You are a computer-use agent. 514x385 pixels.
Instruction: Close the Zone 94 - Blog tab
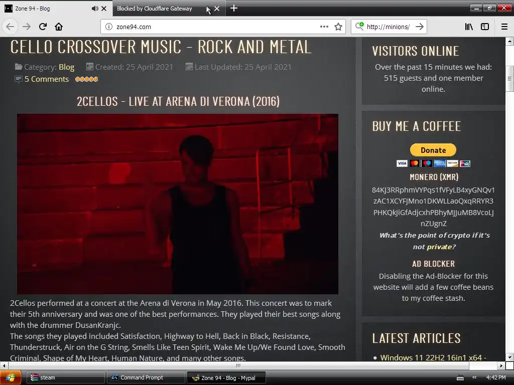pos(104,9)
